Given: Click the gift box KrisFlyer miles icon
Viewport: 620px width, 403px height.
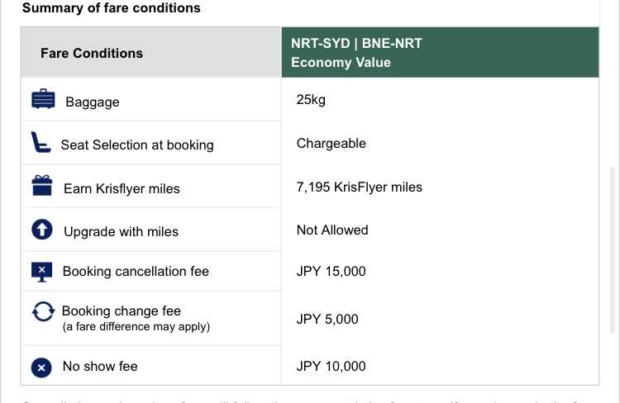Looking at the screenshot, I should pyautogui.click(x=42, y=185).
